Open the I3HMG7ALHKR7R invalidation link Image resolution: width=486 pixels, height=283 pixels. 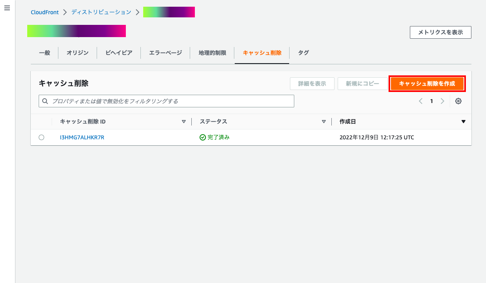(x=82, y=137)
